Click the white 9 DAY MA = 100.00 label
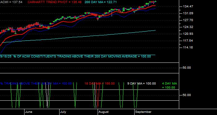 [x=141, y=84]
